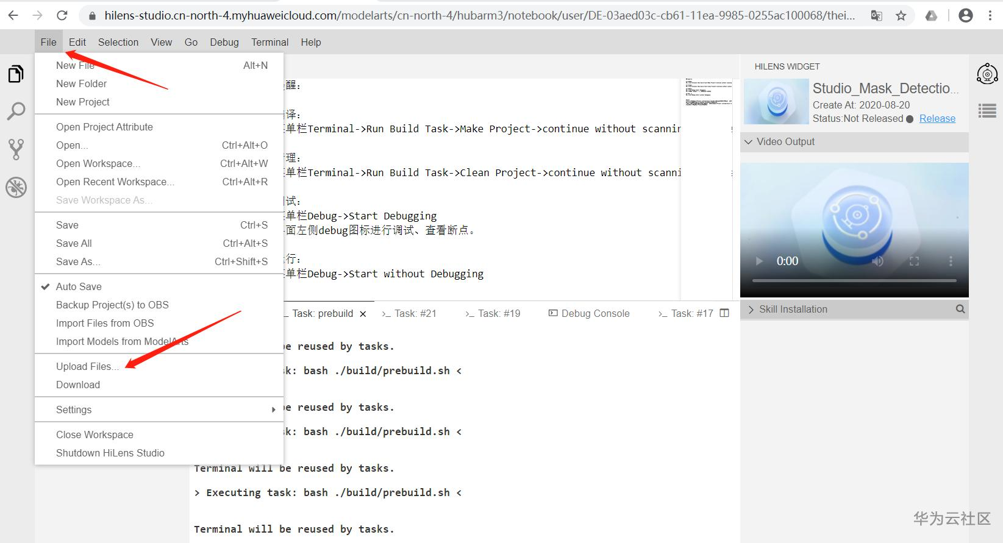Select Import Files from OBS
1003x543 pixels.
click(159, 323)
